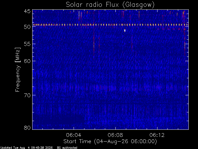Click the 'BG subtracted' footer text
This screenshot has width=198, height=149.
(67, 148)
